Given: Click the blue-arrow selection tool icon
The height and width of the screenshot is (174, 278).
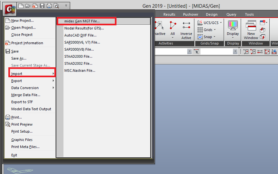Looking at the screenshot, I should 274,52.
